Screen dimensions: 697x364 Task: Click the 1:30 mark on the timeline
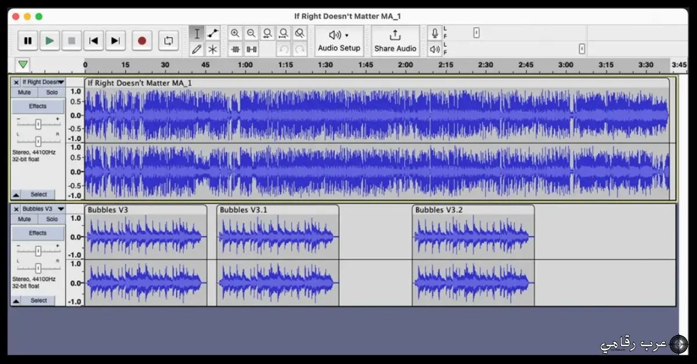click(325, 65)
